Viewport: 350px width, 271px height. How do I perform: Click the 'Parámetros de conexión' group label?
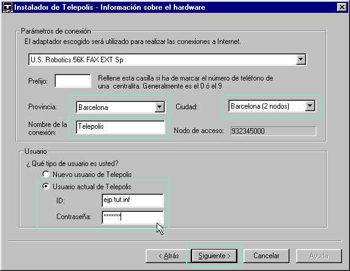pos(56,31)
